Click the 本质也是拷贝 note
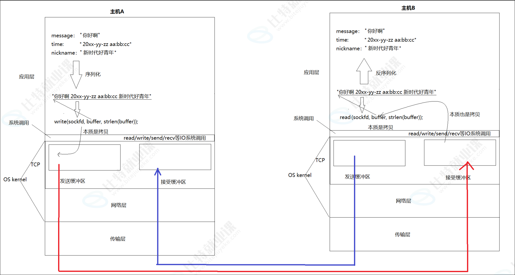This screenshot has height=275, width=515. coord(465,114)
